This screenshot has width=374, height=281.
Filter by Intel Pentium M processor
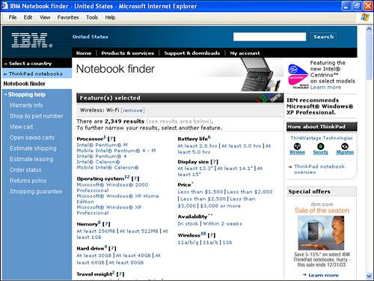coord(102,145)
